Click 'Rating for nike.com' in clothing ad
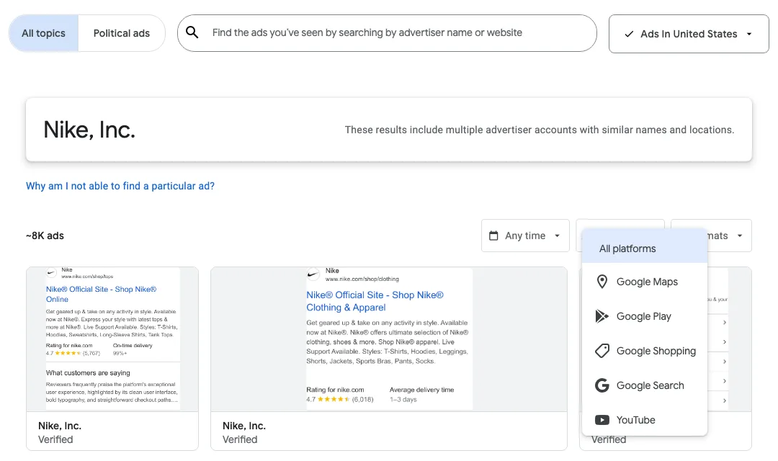 pos(335,390)
